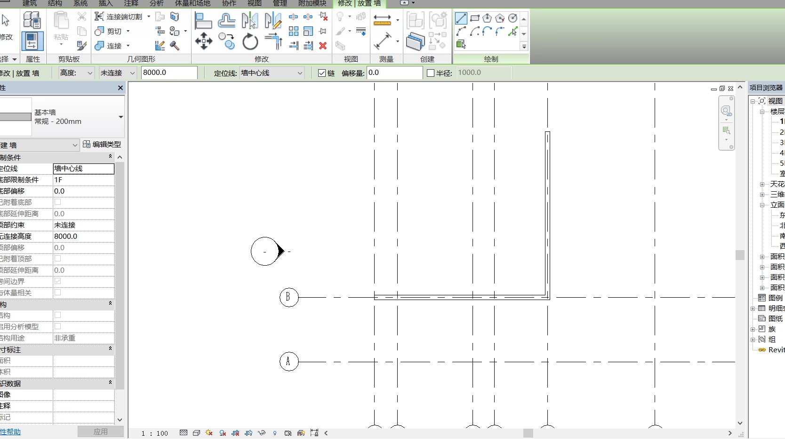Click the Rotate tool icon
This screenshot has height=439, width=785.
click(250, 42)
